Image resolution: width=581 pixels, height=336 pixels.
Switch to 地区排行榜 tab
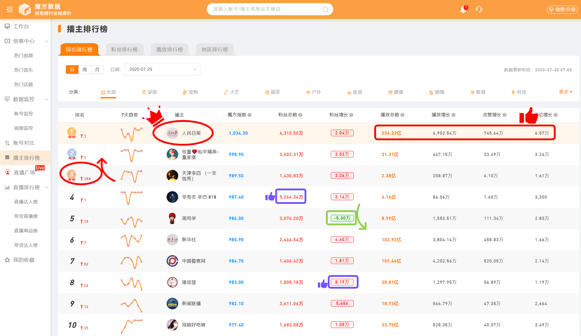(215, 49)
